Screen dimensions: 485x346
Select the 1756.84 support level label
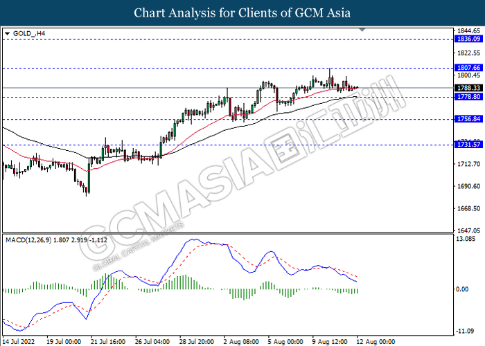[468, 119]
